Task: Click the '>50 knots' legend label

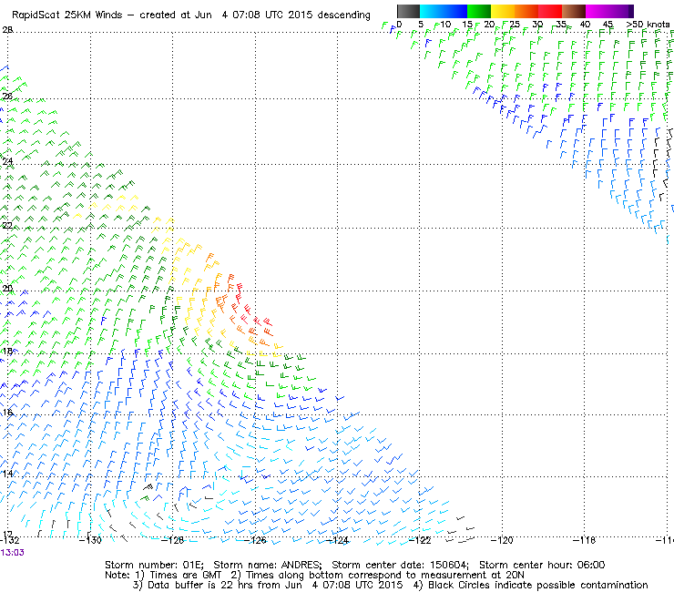Action: click(648, 25)
